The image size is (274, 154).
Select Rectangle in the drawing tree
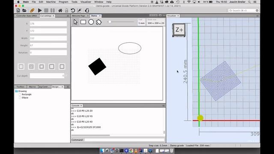pos(27,95)
